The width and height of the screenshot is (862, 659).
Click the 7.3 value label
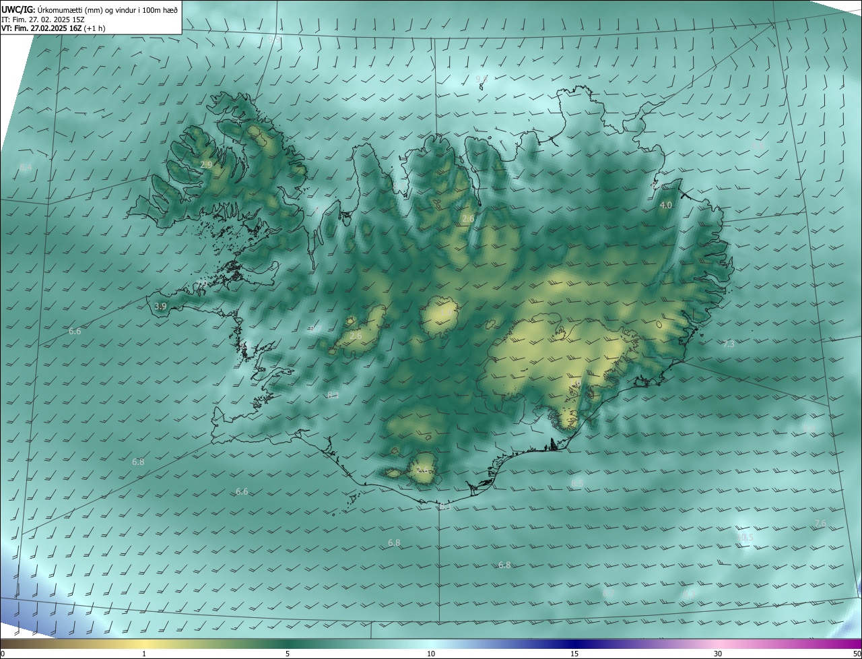pyautogui.click(x=729, y=344)
